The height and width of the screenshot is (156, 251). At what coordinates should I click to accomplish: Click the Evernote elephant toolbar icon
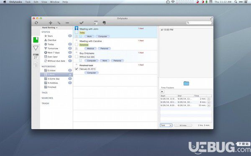(104, 23)
